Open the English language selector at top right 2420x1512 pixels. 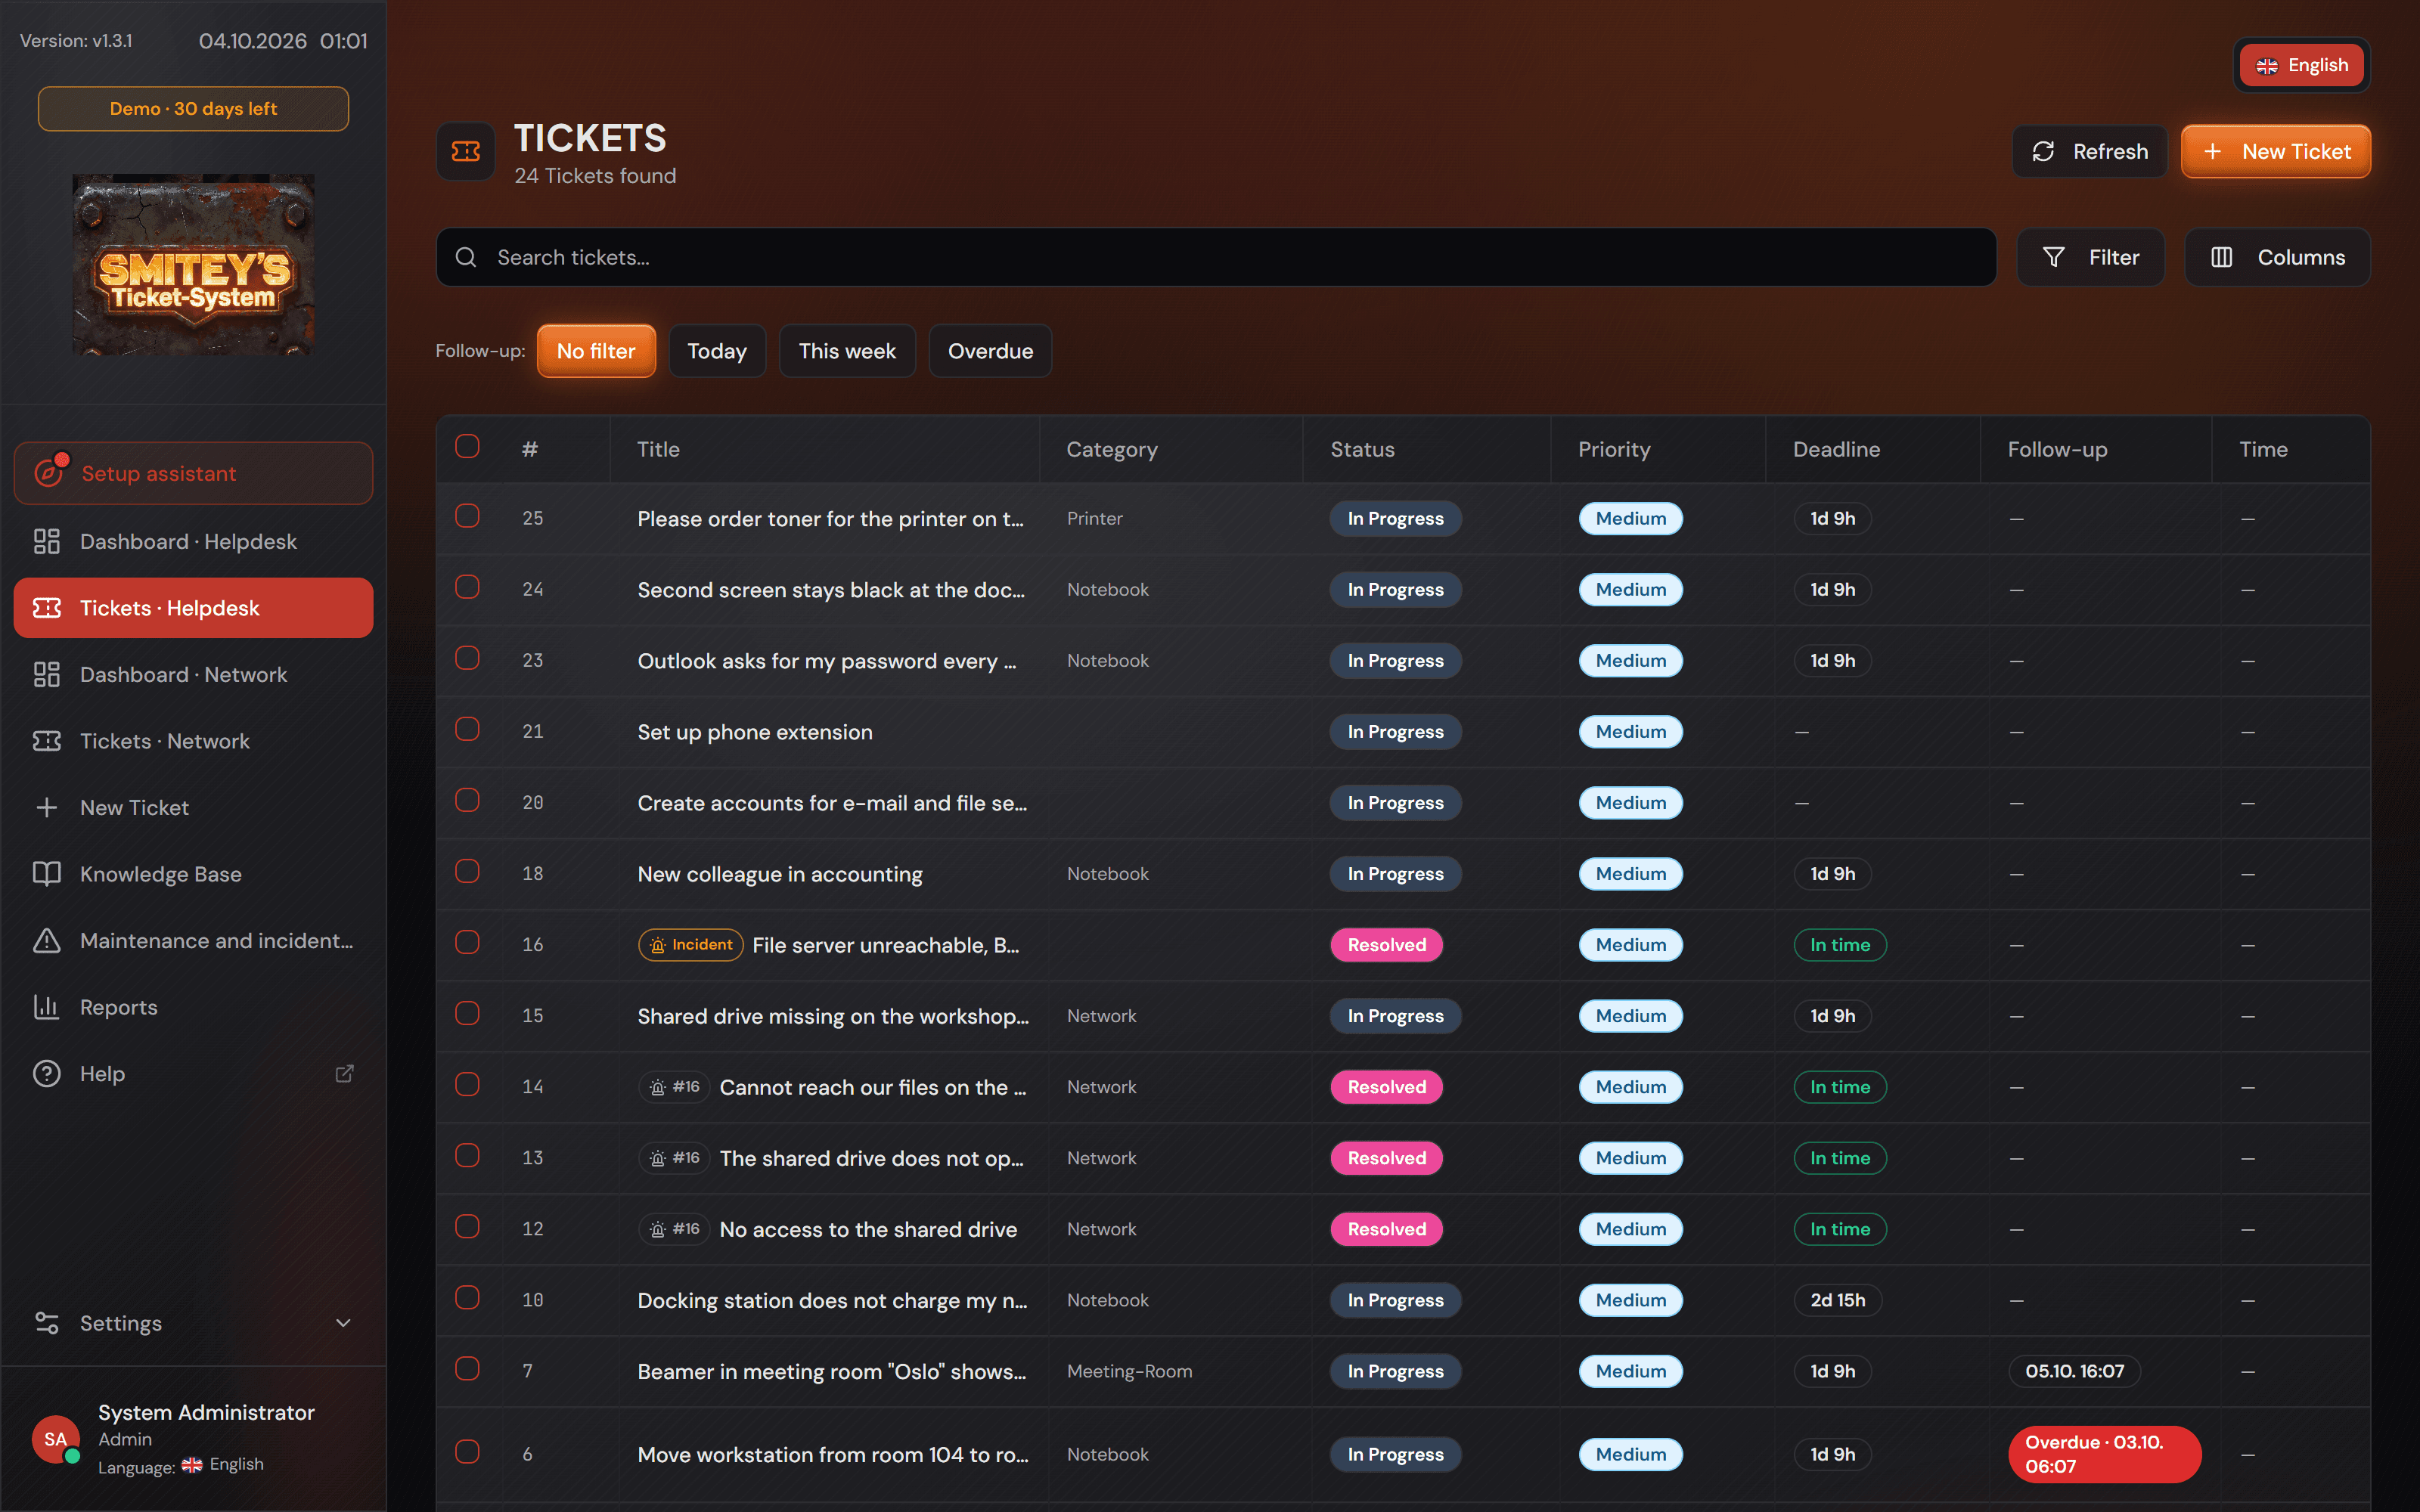point(2302,65)
